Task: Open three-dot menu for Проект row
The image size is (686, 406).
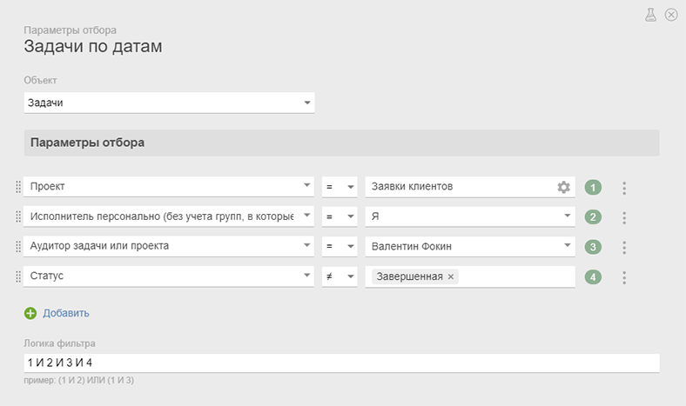Action: pyautogui.click(x=623, y=188)
